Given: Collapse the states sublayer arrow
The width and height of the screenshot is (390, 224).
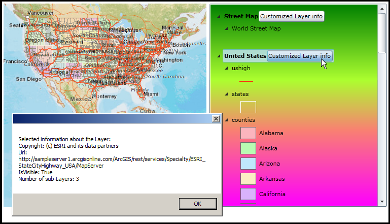Looking at the screenshot, I should click(x=227, y=94).
